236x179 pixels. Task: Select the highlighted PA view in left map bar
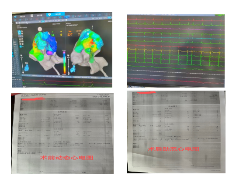(43, 21)
